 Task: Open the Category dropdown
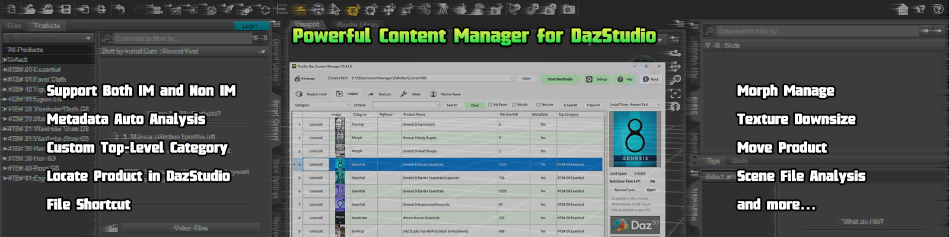click(340, 105)
